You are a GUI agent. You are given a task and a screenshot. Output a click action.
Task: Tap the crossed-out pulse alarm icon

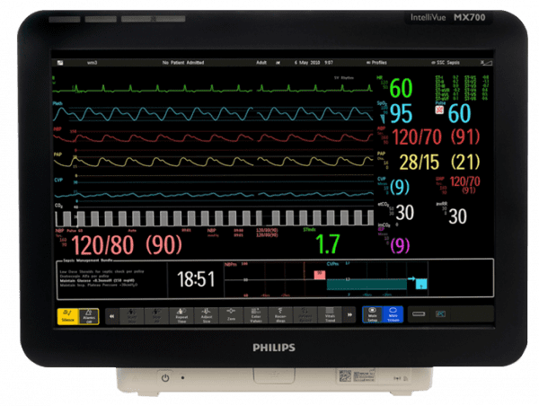tap(439, 110)
